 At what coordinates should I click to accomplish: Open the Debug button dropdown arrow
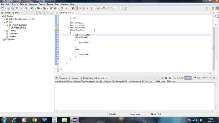[x=29, y=8]
